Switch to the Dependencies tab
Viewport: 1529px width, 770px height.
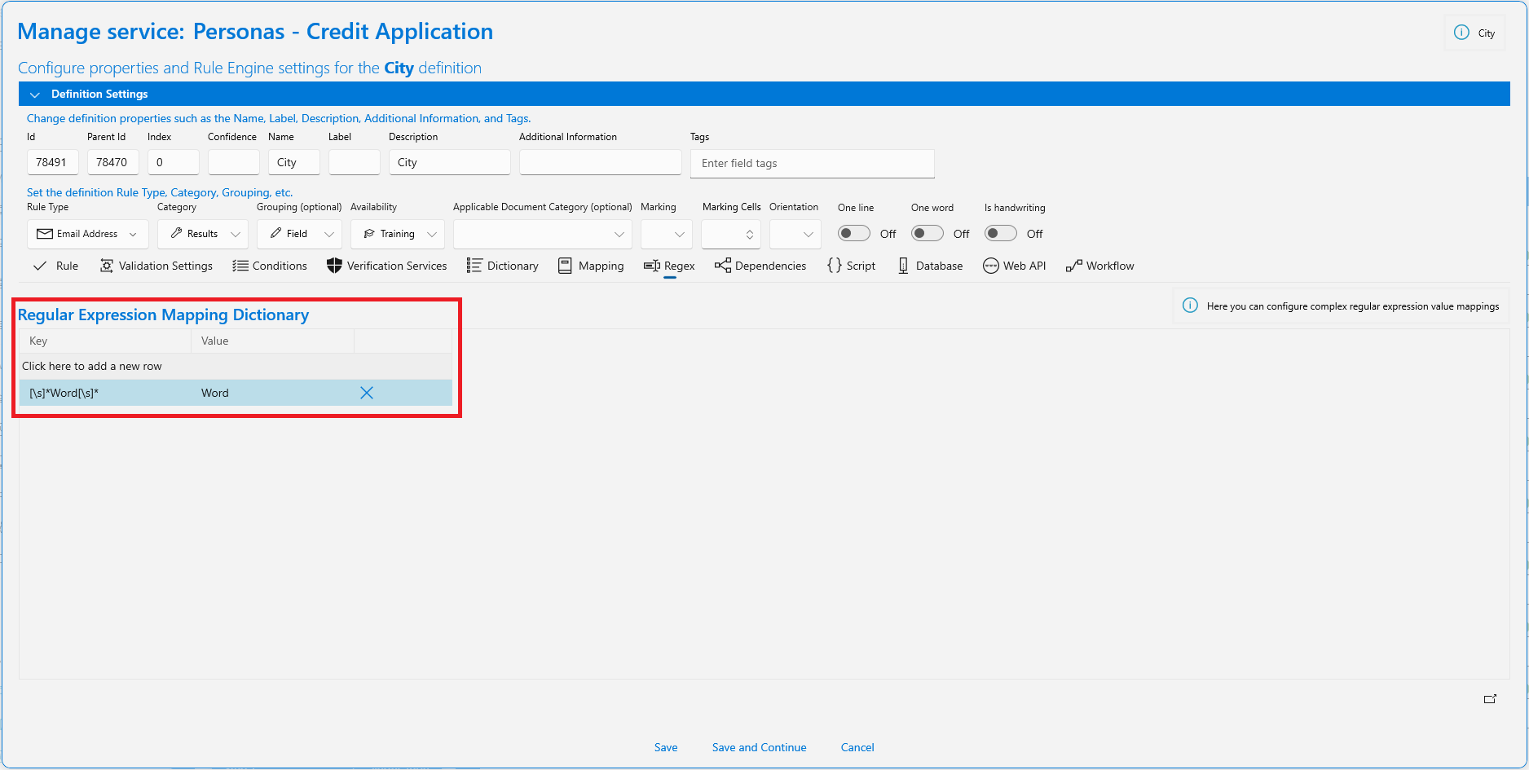(x=760, y=266)
